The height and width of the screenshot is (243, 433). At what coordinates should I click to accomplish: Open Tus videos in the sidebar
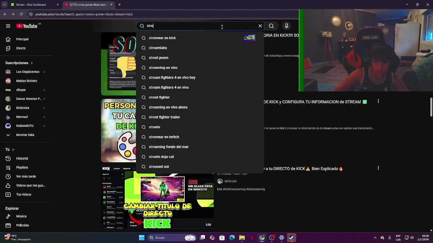click(26, 194)
